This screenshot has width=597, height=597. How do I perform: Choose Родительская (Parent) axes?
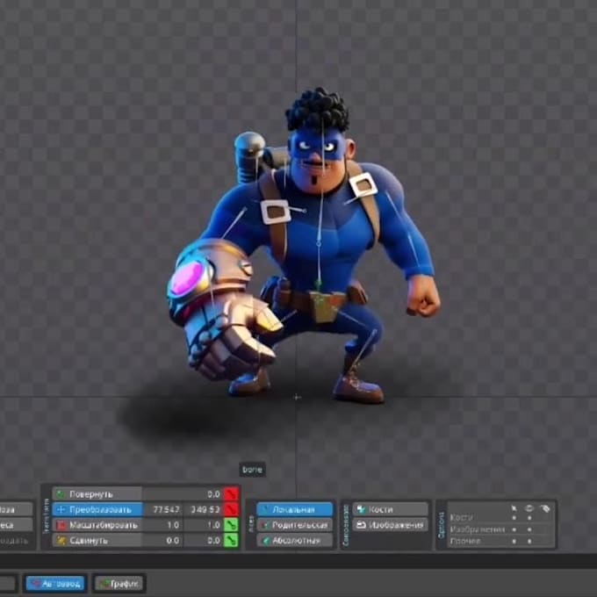(x=295, y=525)
